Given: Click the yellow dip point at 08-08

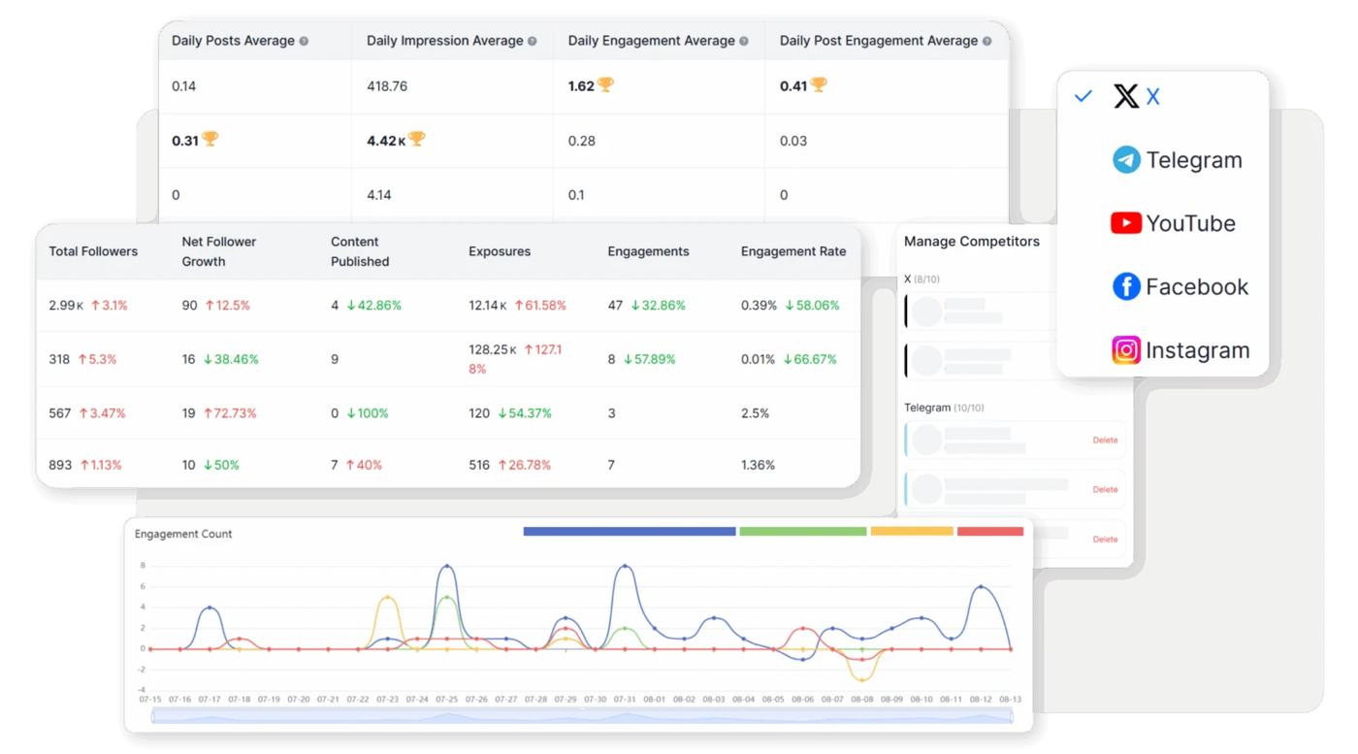Looking at the screenshot, I should coord(862,679).
